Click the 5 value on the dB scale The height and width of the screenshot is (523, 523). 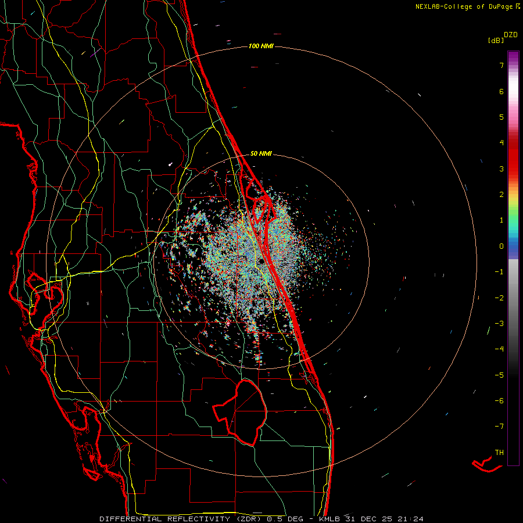pos(501,117)
